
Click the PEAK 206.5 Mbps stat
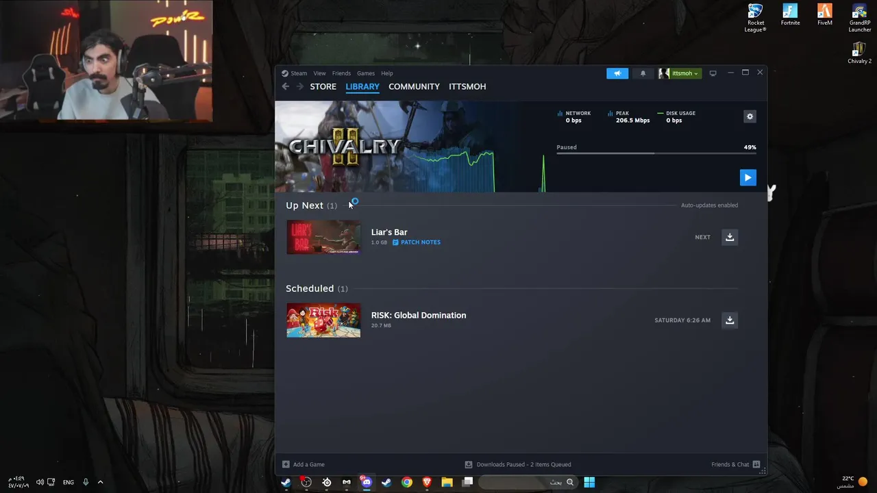tap(629, 117)
